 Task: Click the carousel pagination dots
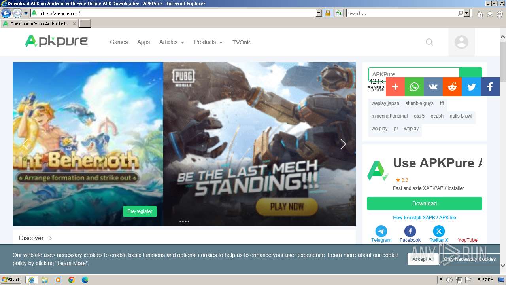[184, 222]
